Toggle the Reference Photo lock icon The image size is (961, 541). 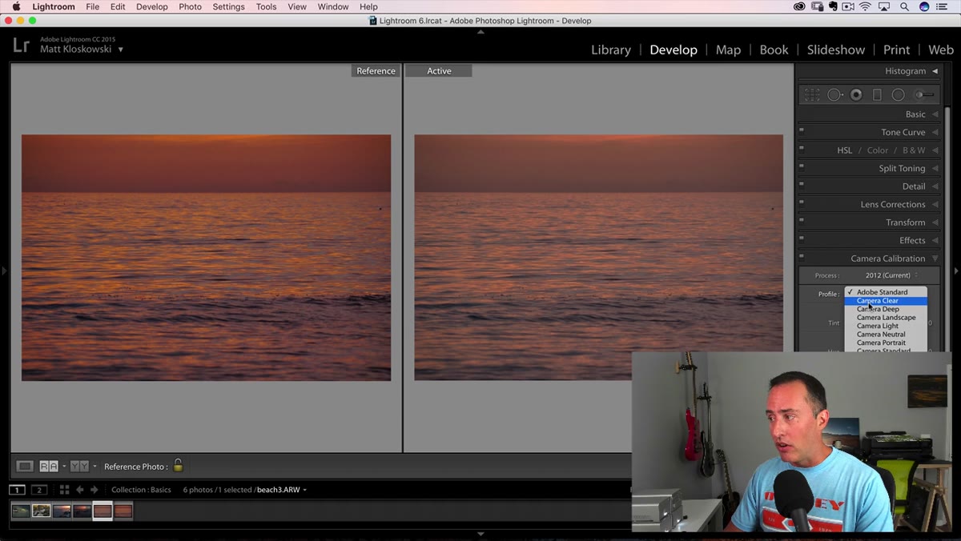click(x=178, y=465)
